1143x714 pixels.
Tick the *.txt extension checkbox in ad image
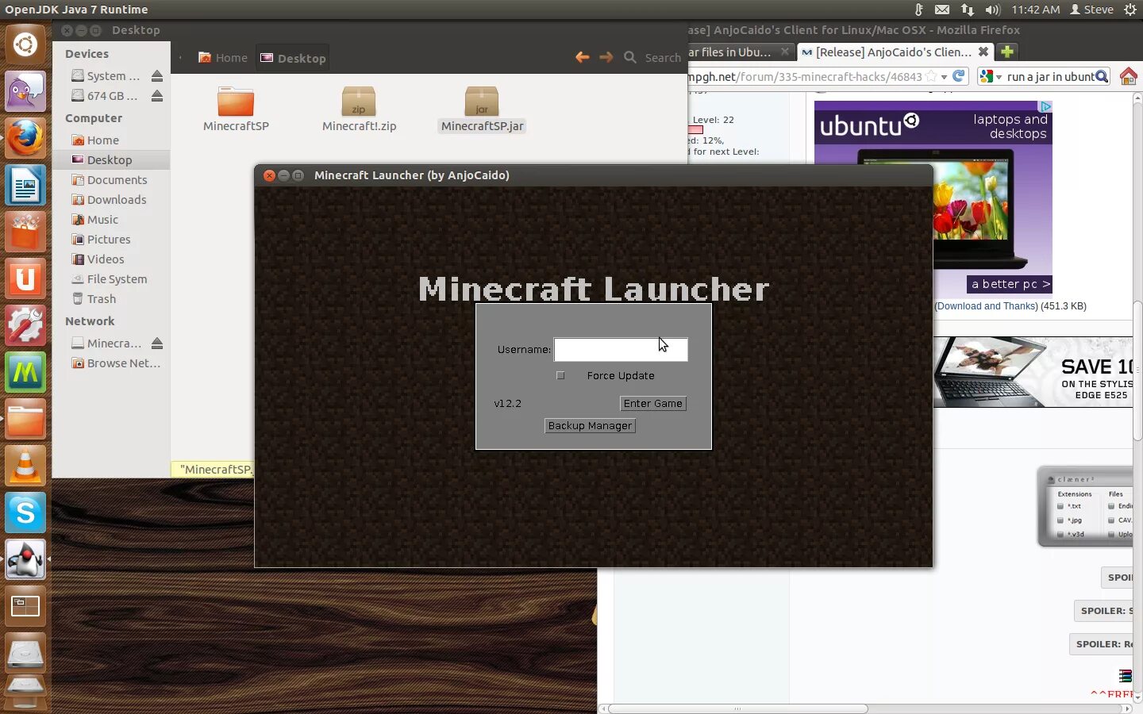coord(1060,506)
